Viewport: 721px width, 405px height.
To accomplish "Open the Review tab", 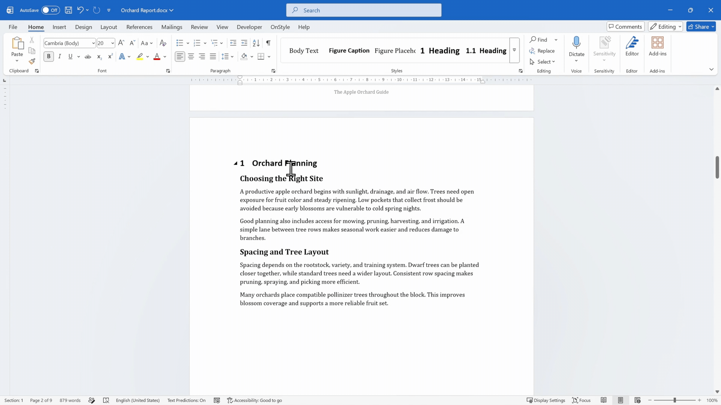I will pos(199,27).
